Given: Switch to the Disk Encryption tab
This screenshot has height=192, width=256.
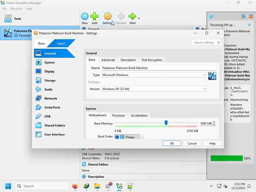Looking at the screenshot, I should click(x=152, y=60).
